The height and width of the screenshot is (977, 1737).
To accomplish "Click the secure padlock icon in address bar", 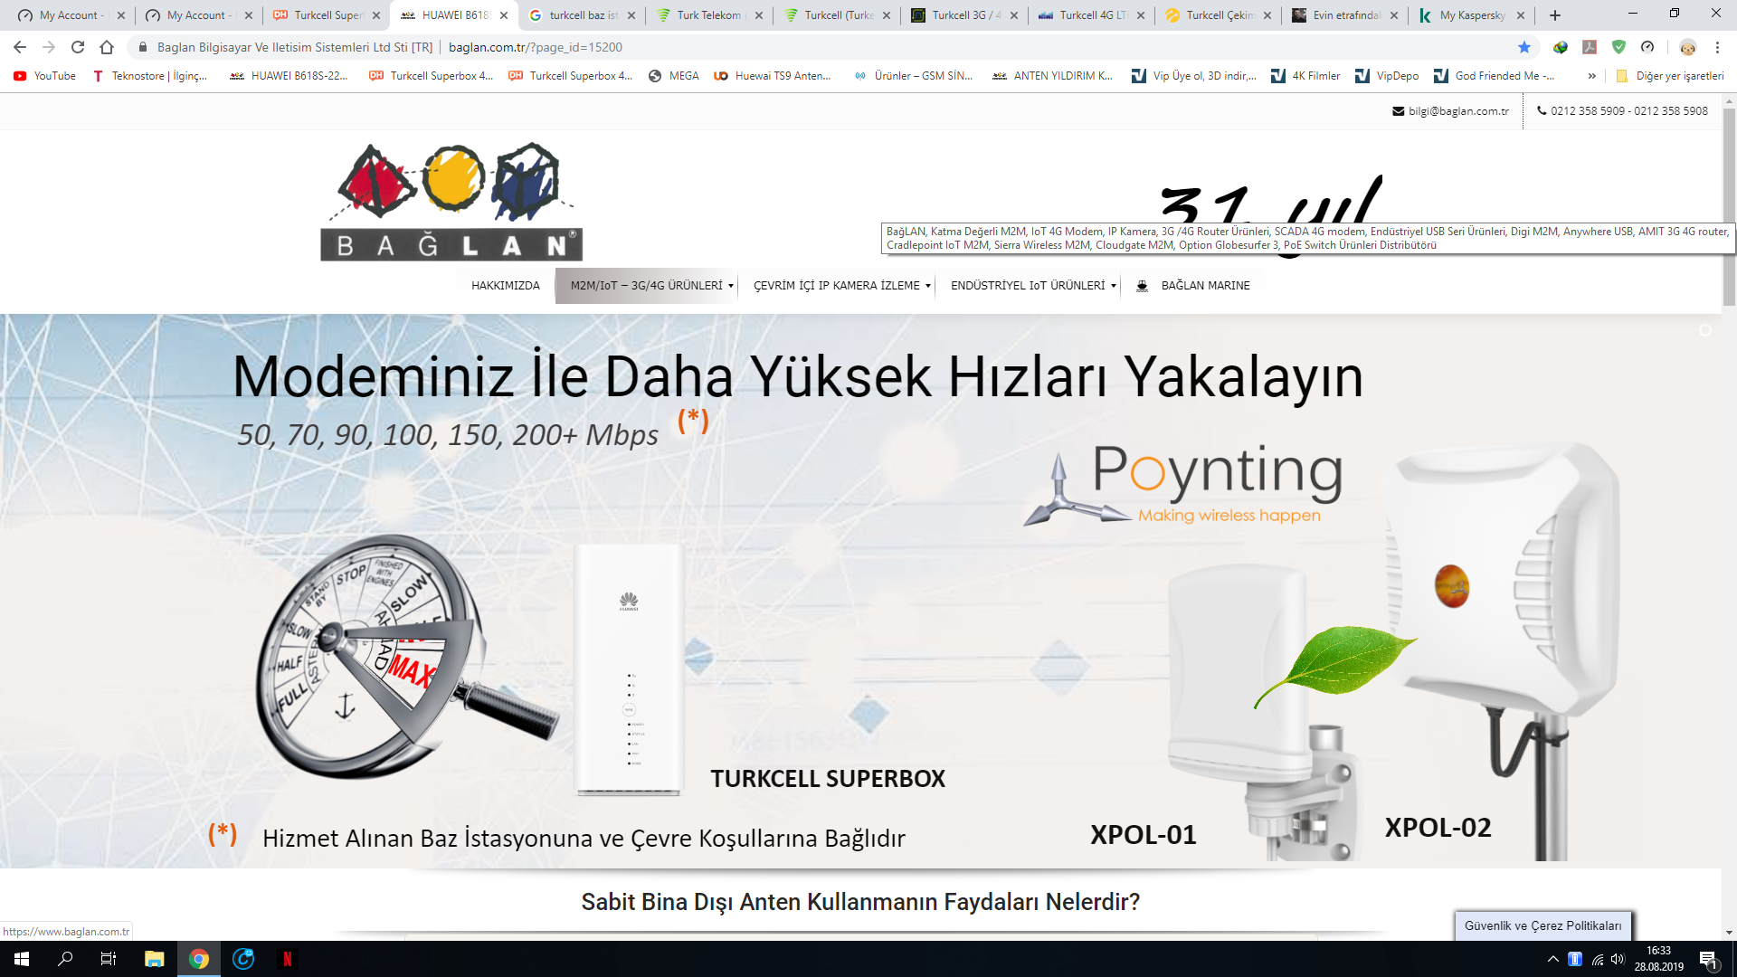I will point(142,47).
